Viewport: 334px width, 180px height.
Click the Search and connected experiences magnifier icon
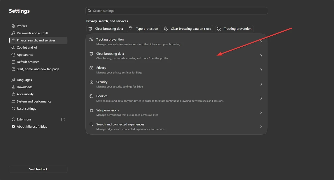91,124
